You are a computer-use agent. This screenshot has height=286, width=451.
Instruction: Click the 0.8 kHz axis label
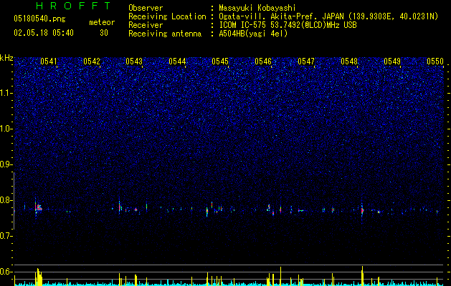point(6,200)
